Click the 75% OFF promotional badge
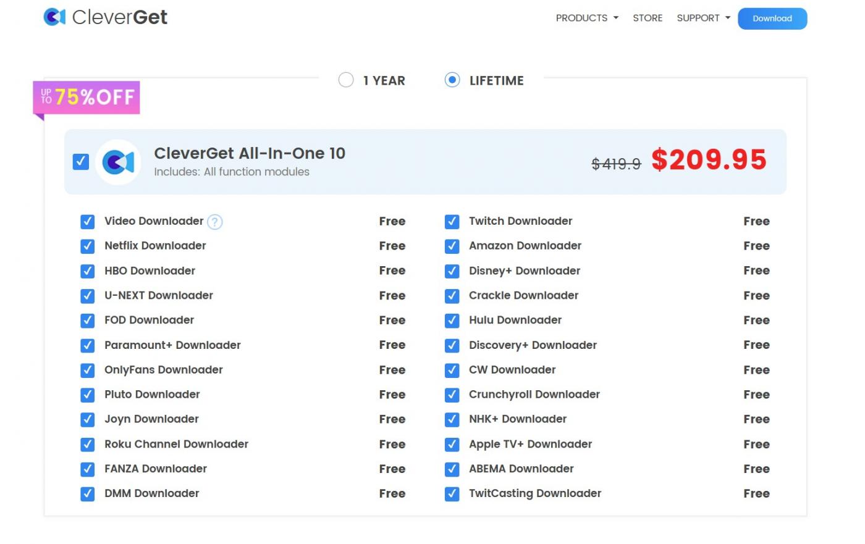The image size is (865, 544). coord(86,97)
